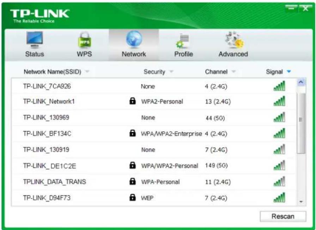Switch to the Profile tab label
The height and width of the screenshot is (230, 316).
(184, 54)
